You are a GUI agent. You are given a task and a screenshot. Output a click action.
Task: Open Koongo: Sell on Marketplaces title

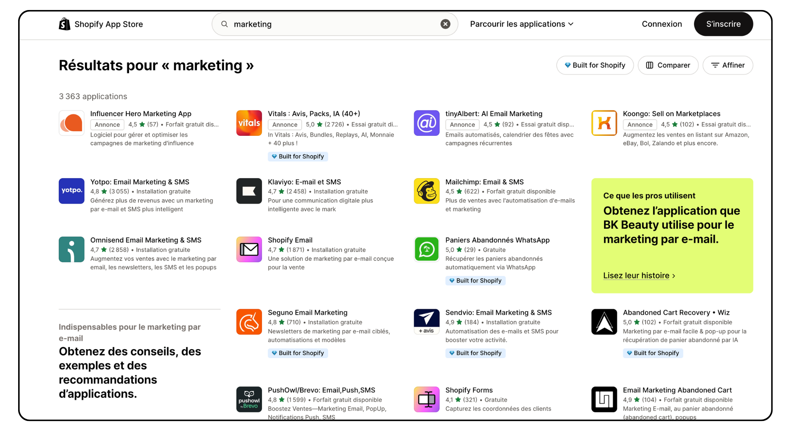pos(672,114)
